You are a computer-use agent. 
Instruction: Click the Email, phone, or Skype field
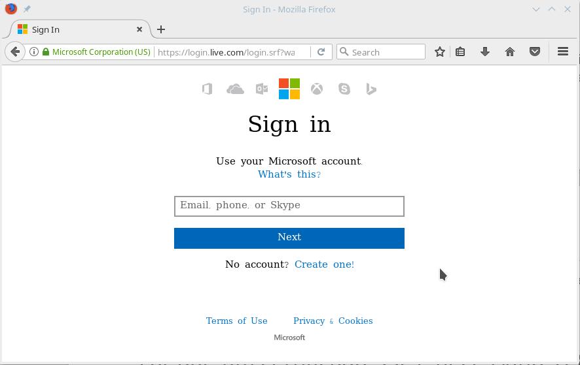pos(289,206)
